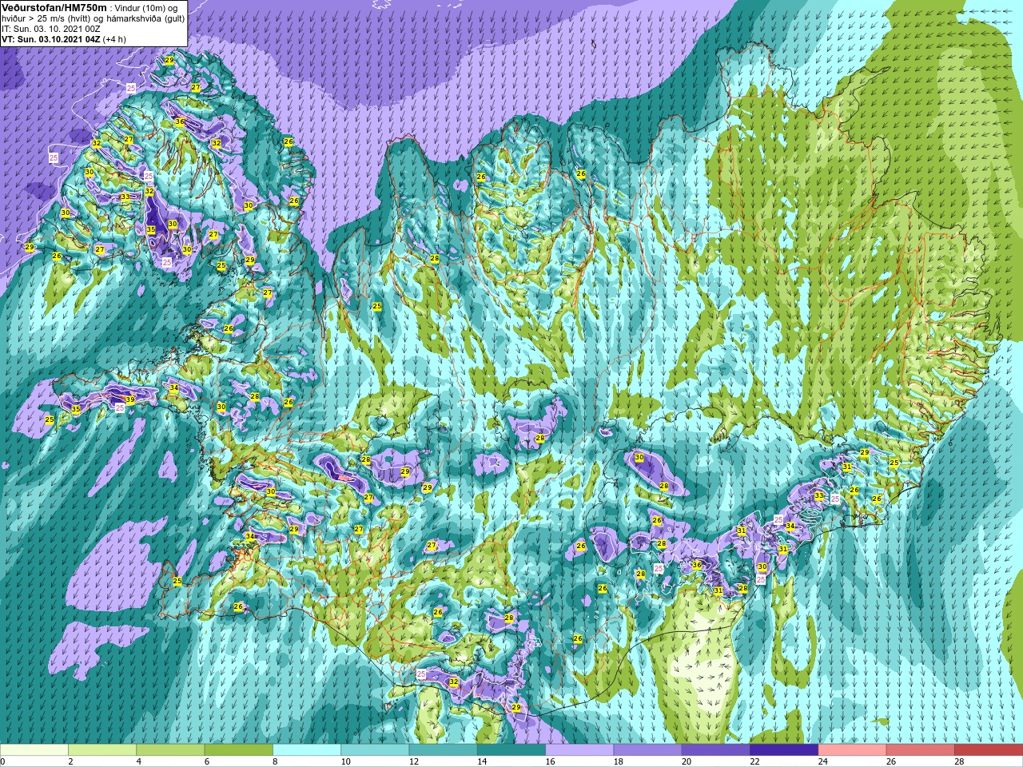
Task: Click the 12–14 m/s teal swatch
Action: [444, 750]
